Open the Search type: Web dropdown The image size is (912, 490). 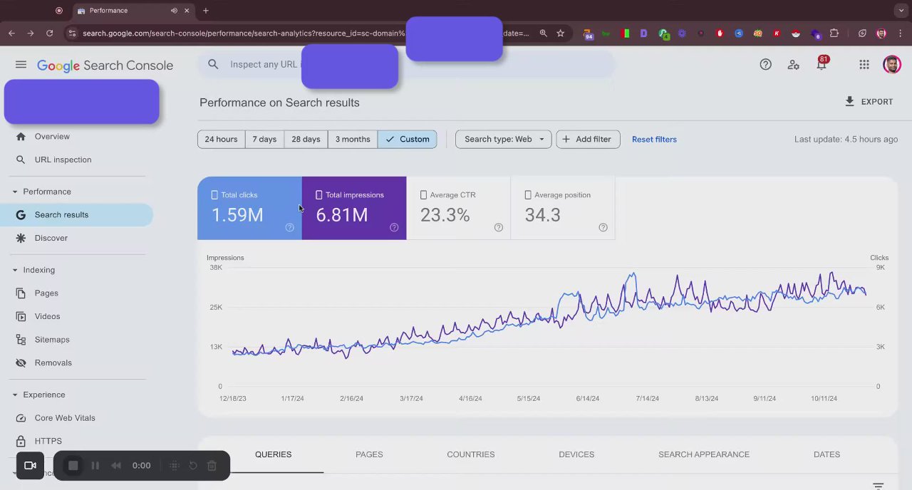(504, 140)
